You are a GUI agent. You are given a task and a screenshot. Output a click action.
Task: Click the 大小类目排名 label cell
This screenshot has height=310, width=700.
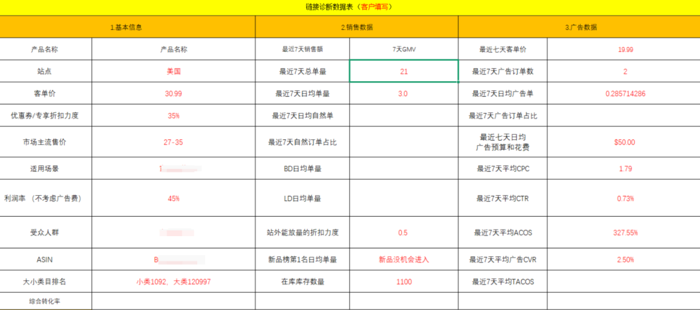(x=46, y=282)
